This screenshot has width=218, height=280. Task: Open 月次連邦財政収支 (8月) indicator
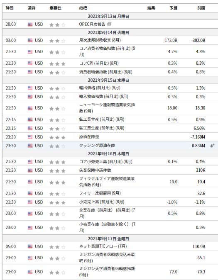(100, 40)
